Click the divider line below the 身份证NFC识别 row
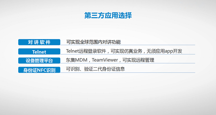 [x=128, y=73]
